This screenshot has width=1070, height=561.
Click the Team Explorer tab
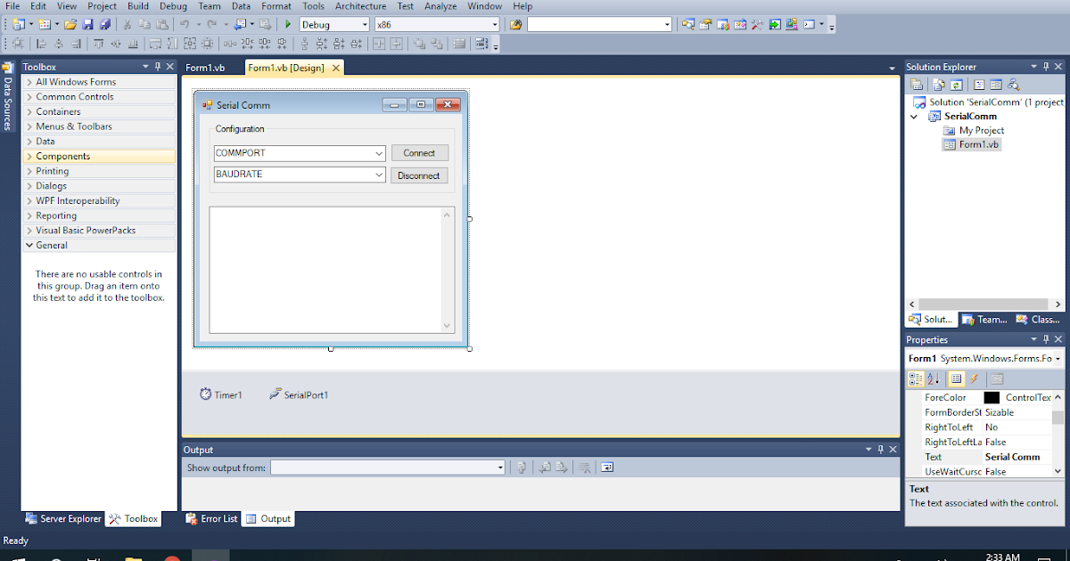point(984,320)
